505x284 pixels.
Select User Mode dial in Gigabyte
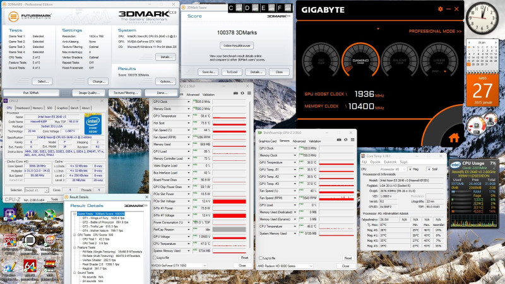click(x=439, y=60)
